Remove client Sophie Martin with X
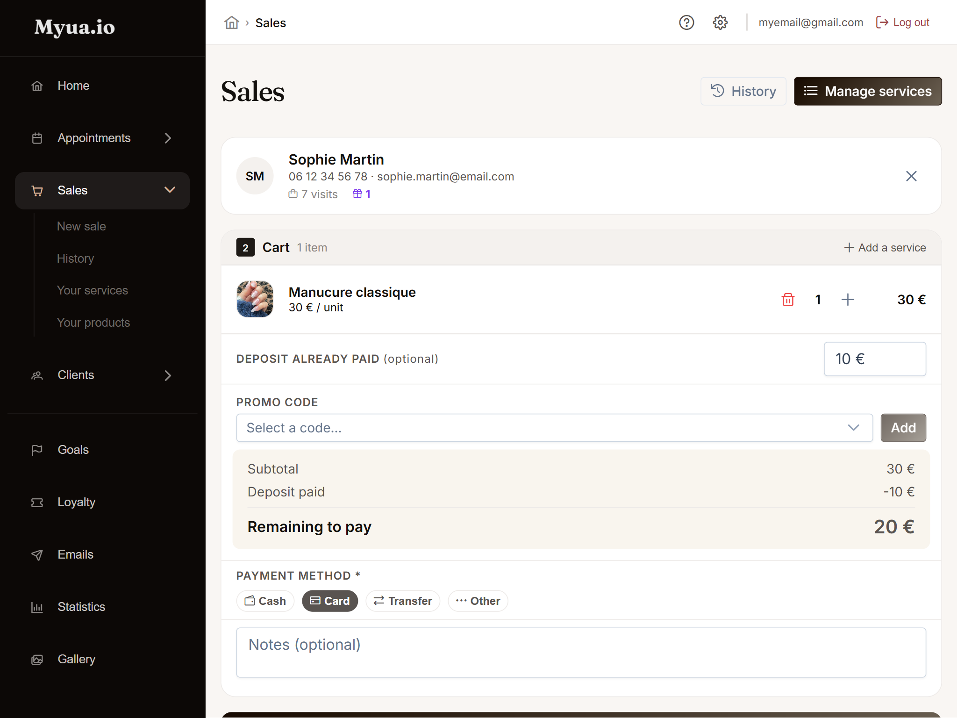This screenshot has height=718, width=957. tap(911, 176)
